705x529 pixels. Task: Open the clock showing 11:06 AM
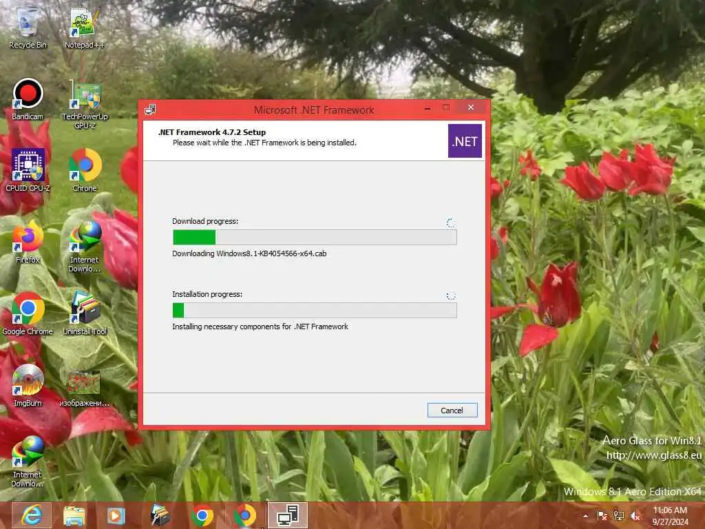click(670, 516)
